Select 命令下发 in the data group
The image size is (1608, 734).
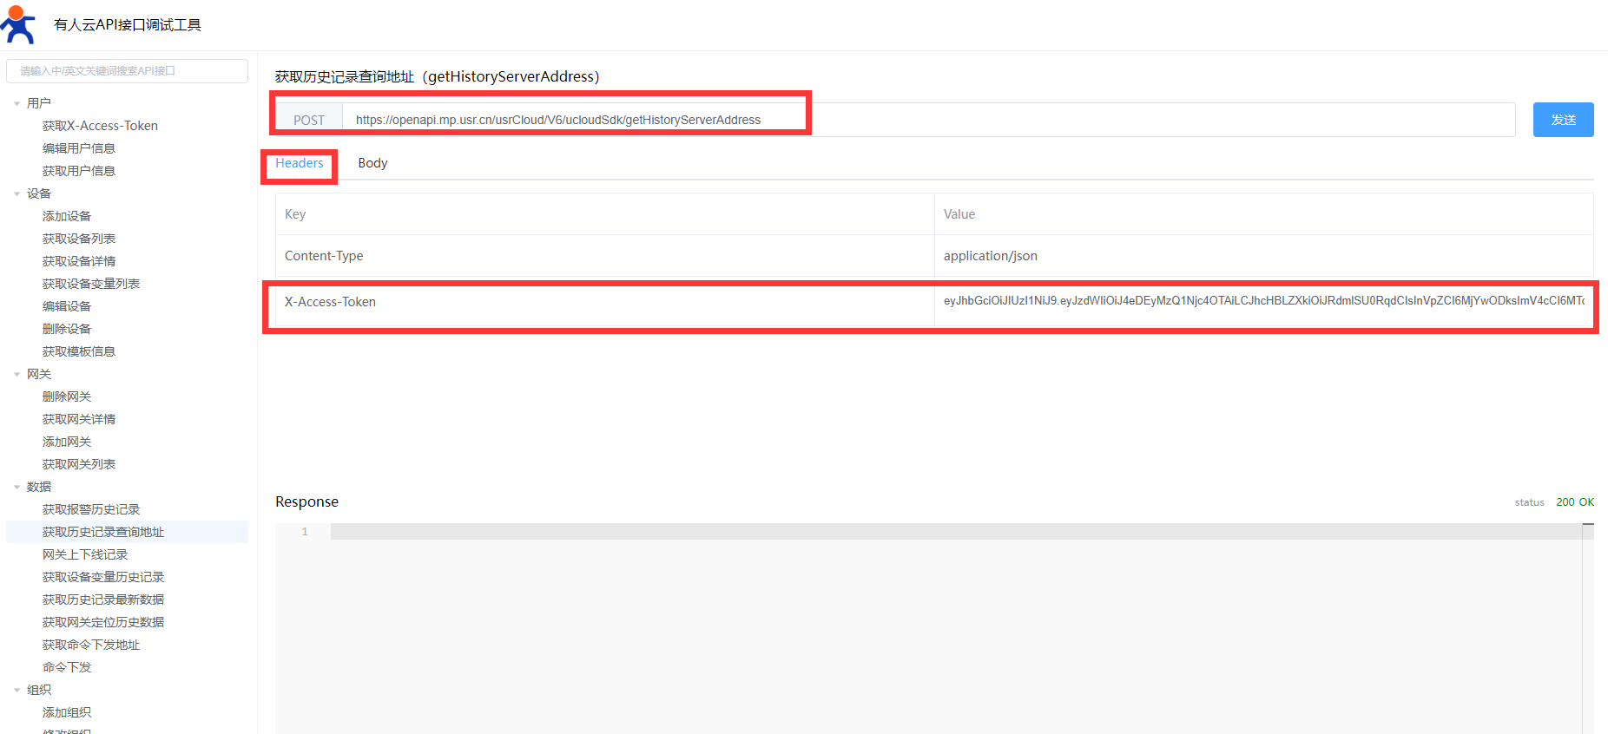67,667
